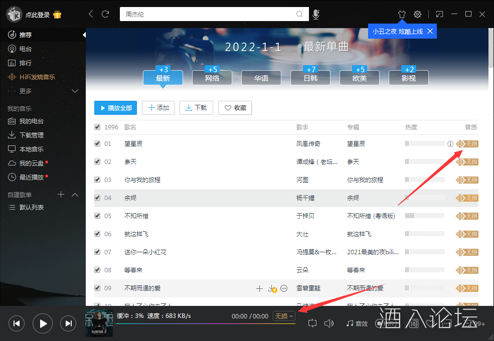Skip to the next track
The width and height of the screenshot is (494, 341).
click(x=68, y=323)
